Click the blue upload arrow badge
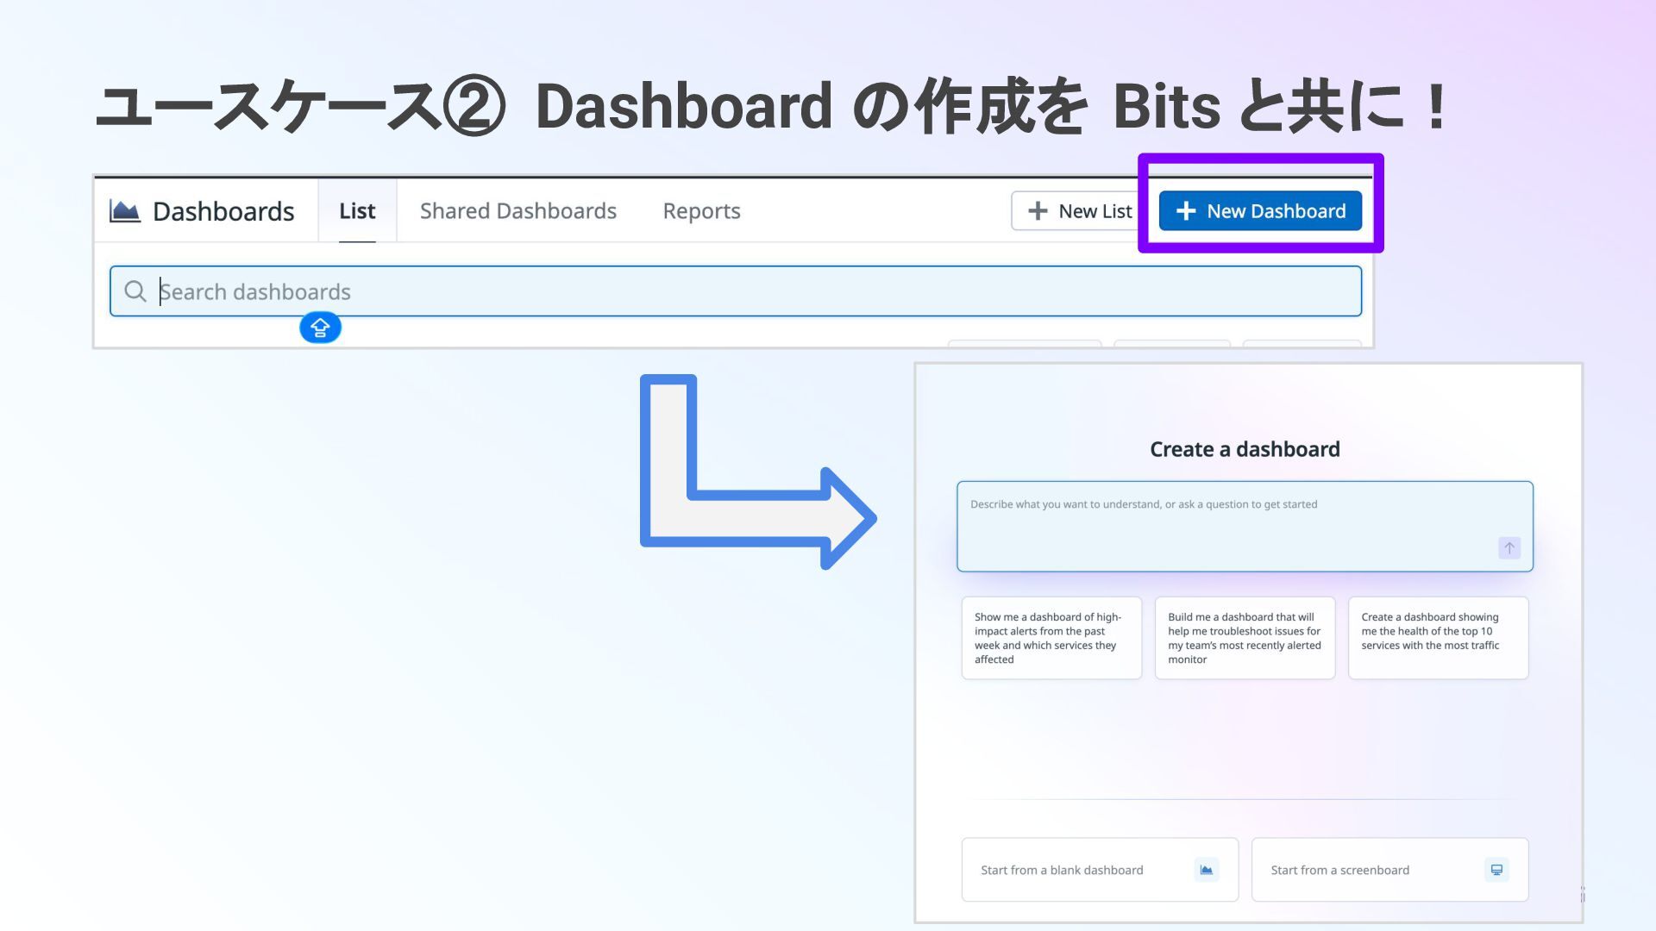The width and height of the screenshot is (1656, 931). (x=320, y=328)
